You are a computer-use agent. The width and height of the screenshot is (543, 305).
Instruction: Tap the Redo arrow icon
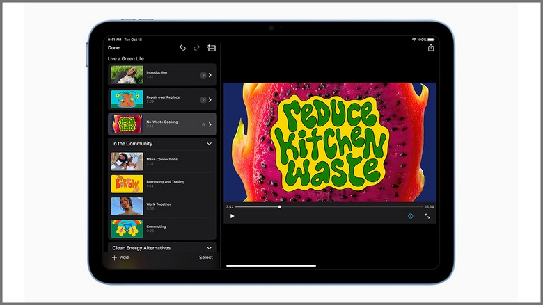[x=196, y=48]
